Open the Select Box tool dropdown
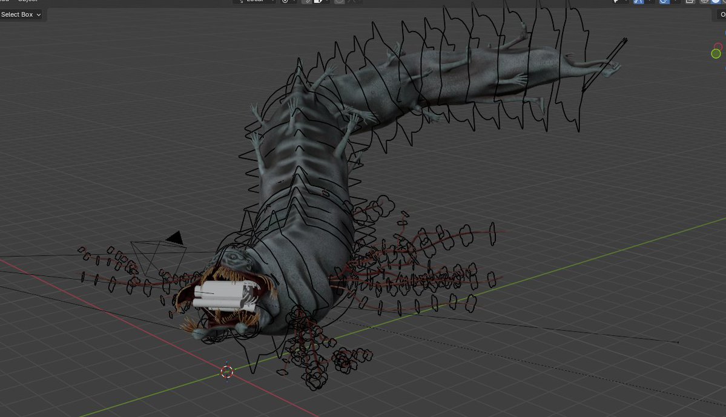 coord(21,15)
